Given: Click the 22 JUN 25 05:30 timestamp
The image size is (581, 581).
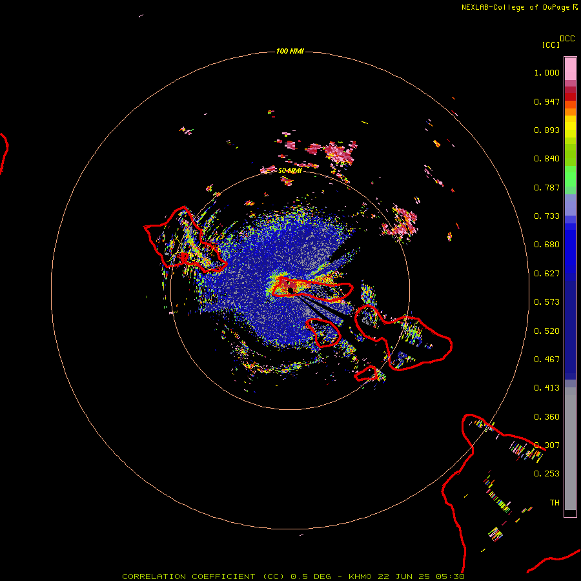Looking at the screenshot, I should [x=422, y=576].
